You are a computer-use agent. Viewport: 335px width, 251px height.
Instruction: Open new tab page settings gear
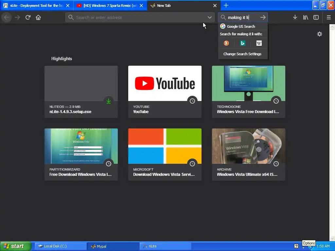pos(320,34)
